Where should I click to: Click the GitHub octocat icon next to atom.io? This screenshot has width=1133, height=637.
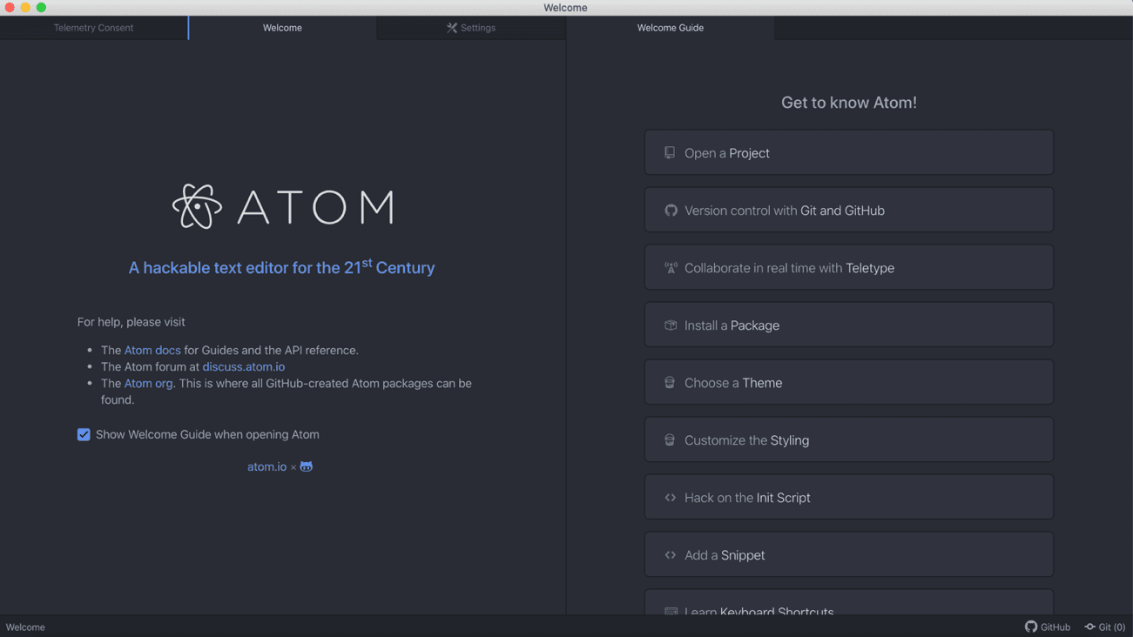307,466
